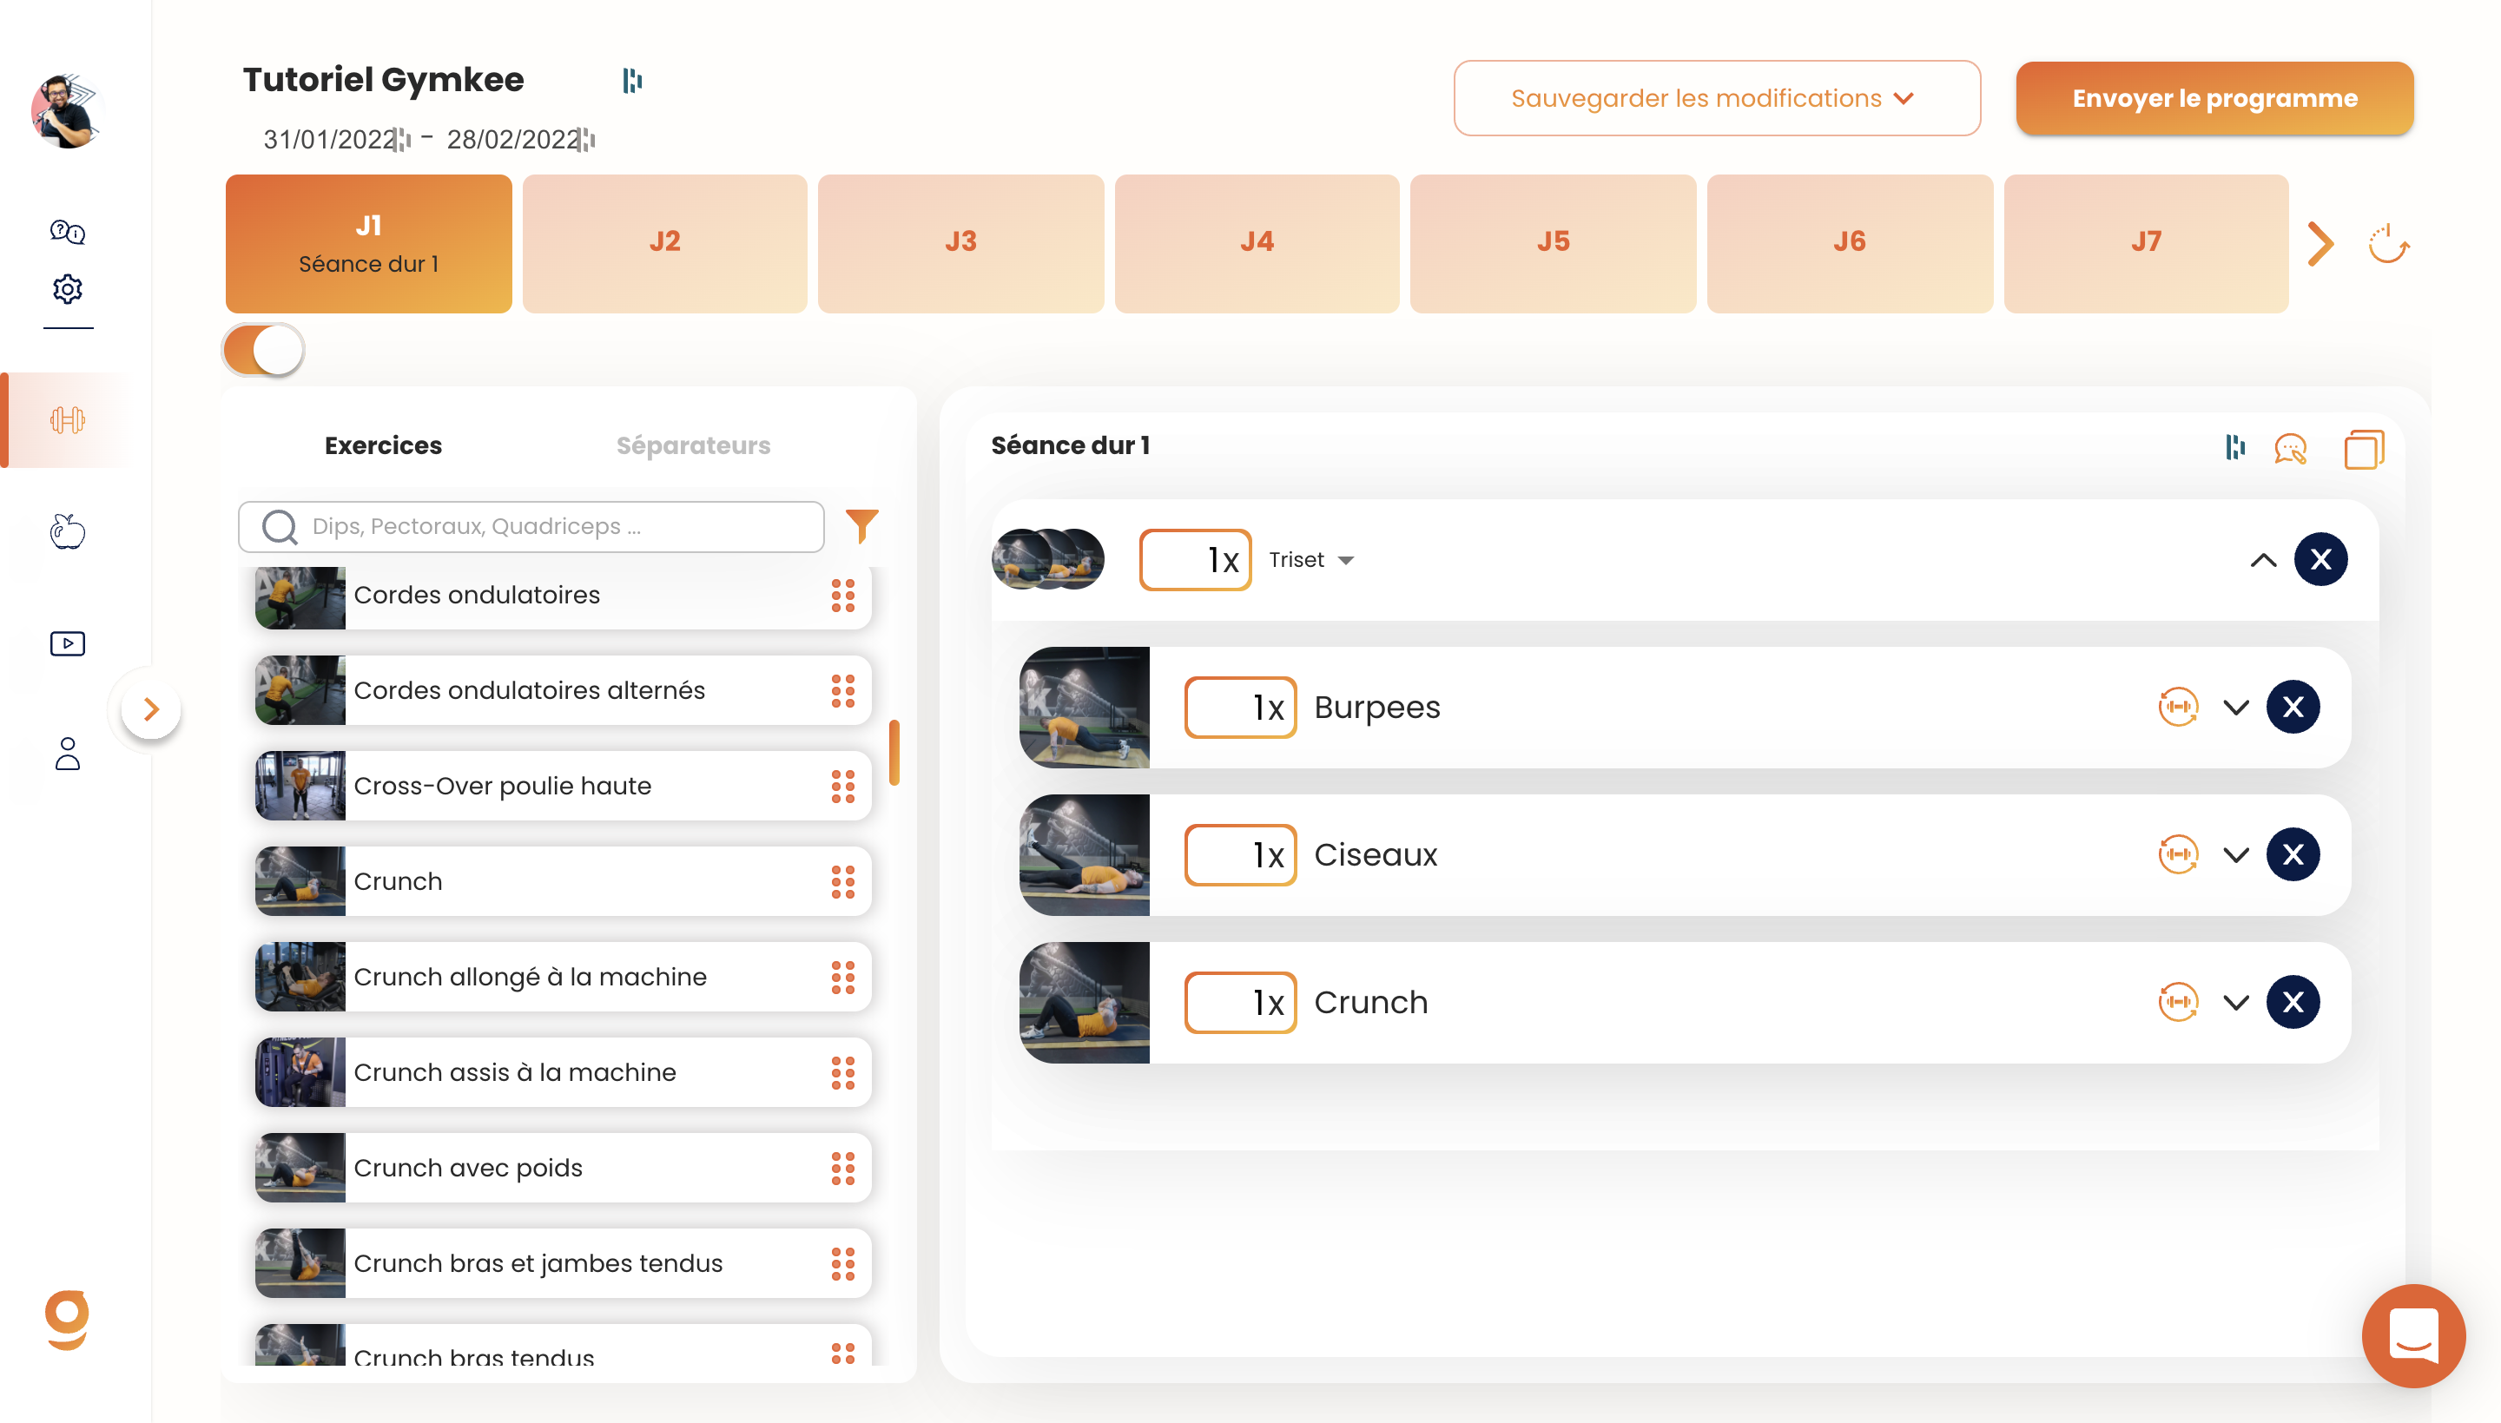Viewport: 2501px width, 1423px height.
Task: Open Sauvegarder les modifications dropdown
Action: pos(1716,98)
